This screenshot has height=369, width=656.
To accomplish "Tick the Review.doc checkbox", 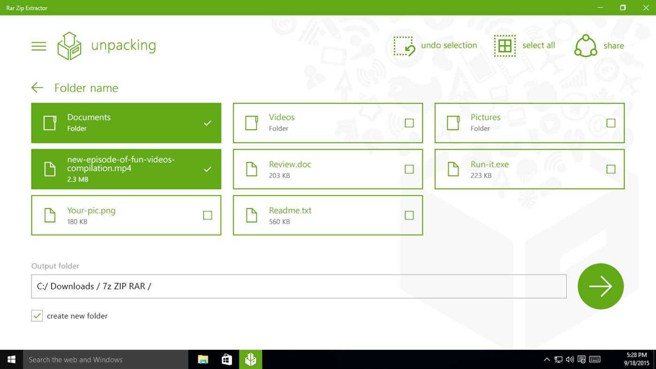I will coord(409,169).
